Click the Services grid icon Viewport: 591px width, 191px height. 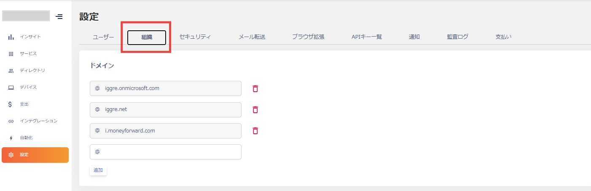pyautogui.click(x=11, y=54)
